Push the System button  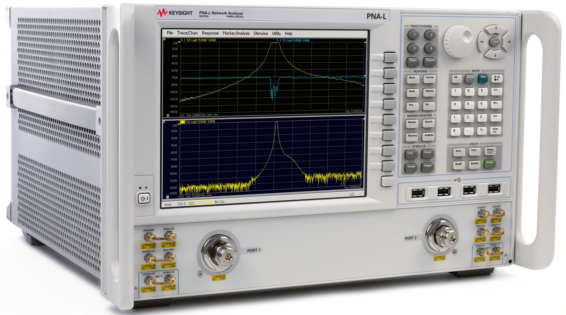[474, 164]
